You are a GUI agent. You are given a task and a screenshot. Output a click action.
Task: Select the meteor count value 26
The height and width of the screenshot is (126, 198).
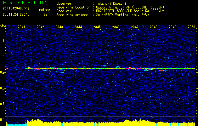[45, 14]
